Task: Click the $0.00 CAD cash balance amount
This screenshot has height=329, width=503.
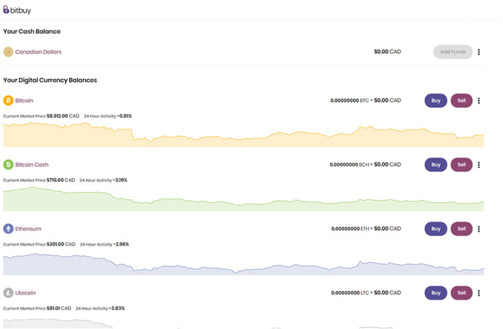Action: [x=387, y=51]
